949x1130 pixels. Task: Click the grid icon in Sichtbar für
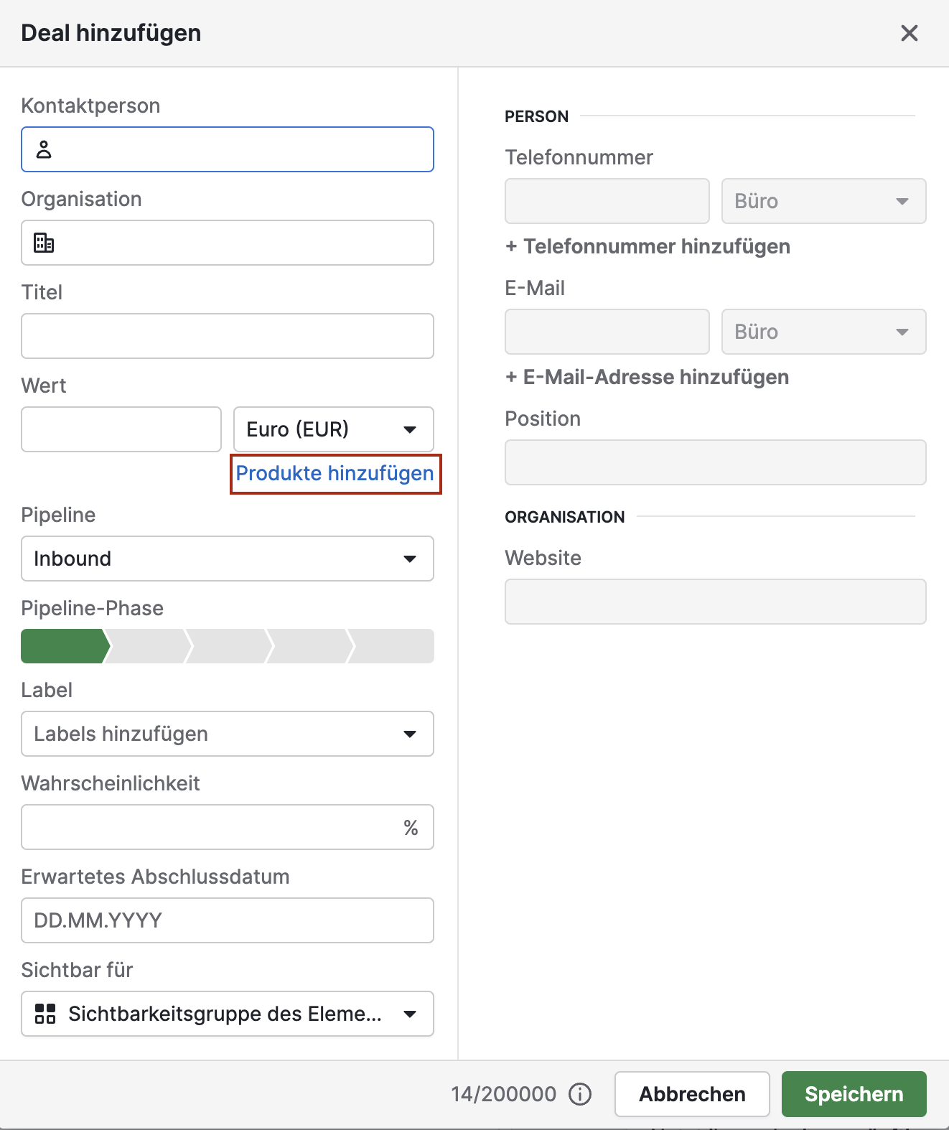(45, 1014)
